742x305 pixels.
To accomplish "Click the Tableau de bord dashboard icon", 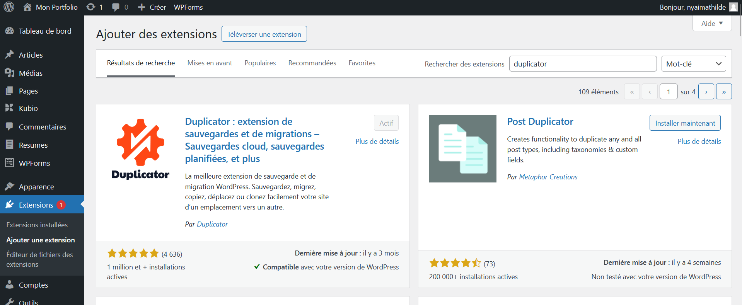I will coord(10,31).
